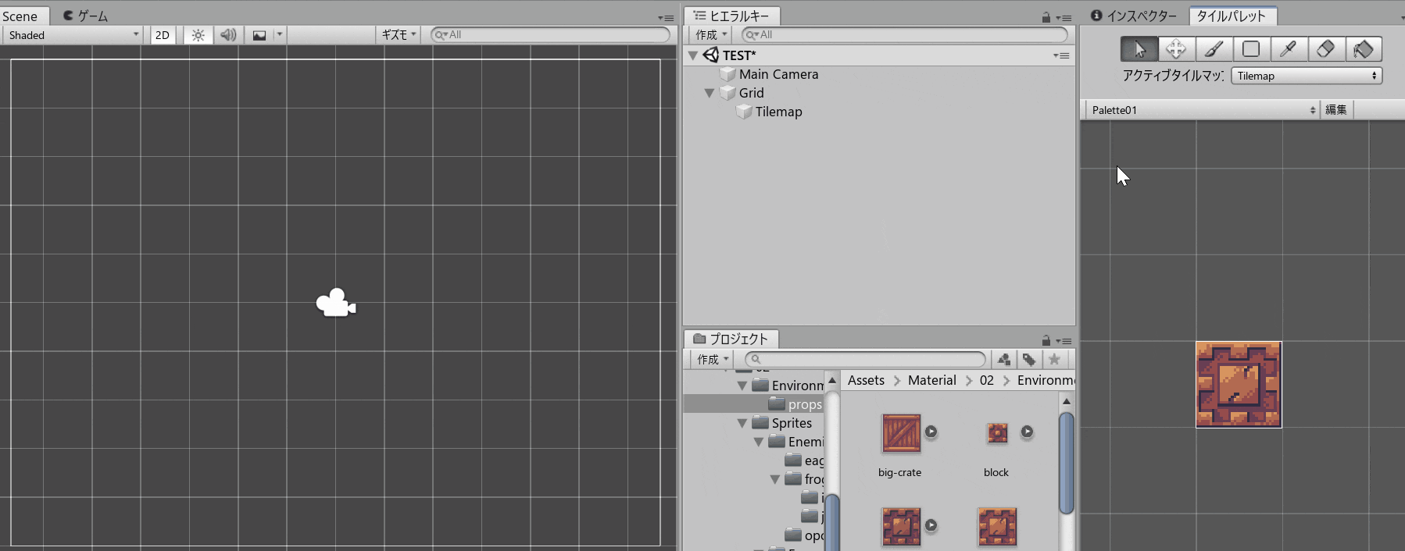Toggle scene effects image icon
The image size is (1405, 551).
coord(259,35)
